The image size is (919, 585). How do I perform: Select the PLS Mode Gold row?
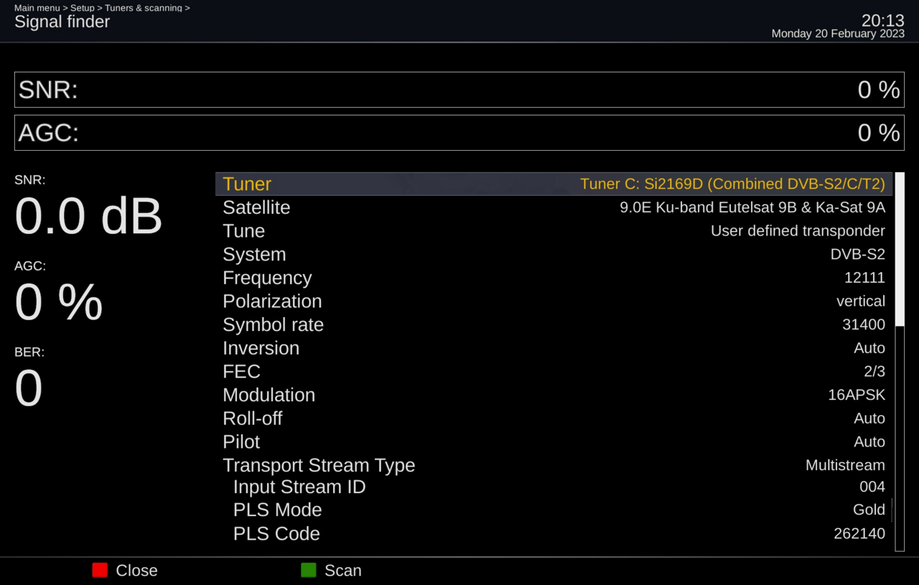pos(553,510)
